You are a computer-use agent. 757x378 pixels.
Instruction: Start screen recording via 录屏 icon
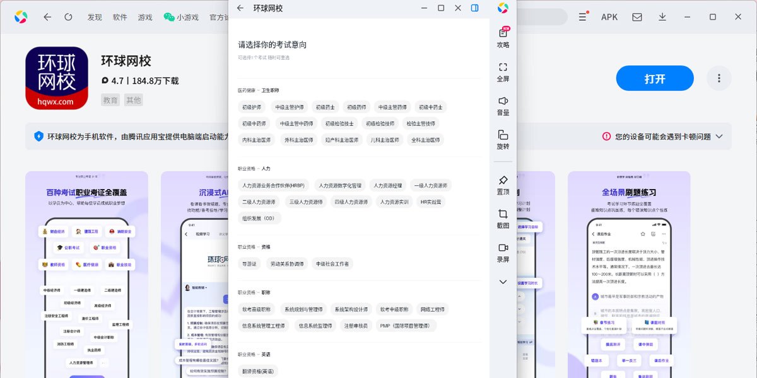tap(503, 252)
